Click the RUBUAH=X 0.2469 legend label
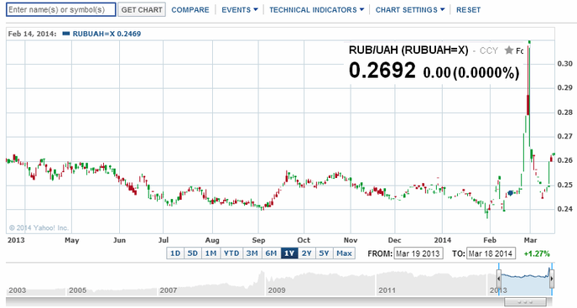Viewport: 577px width, 308px height. (x=107, y=34)
